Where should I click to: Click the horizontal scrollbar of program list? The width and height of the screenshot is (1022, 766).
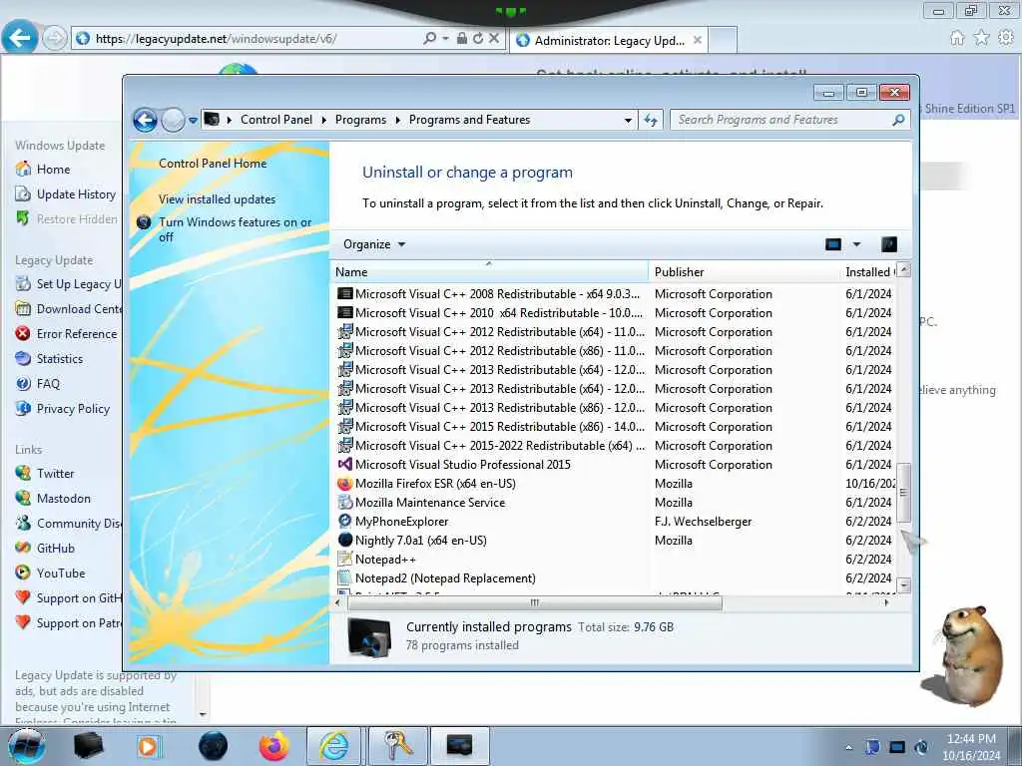coord(535,603)
